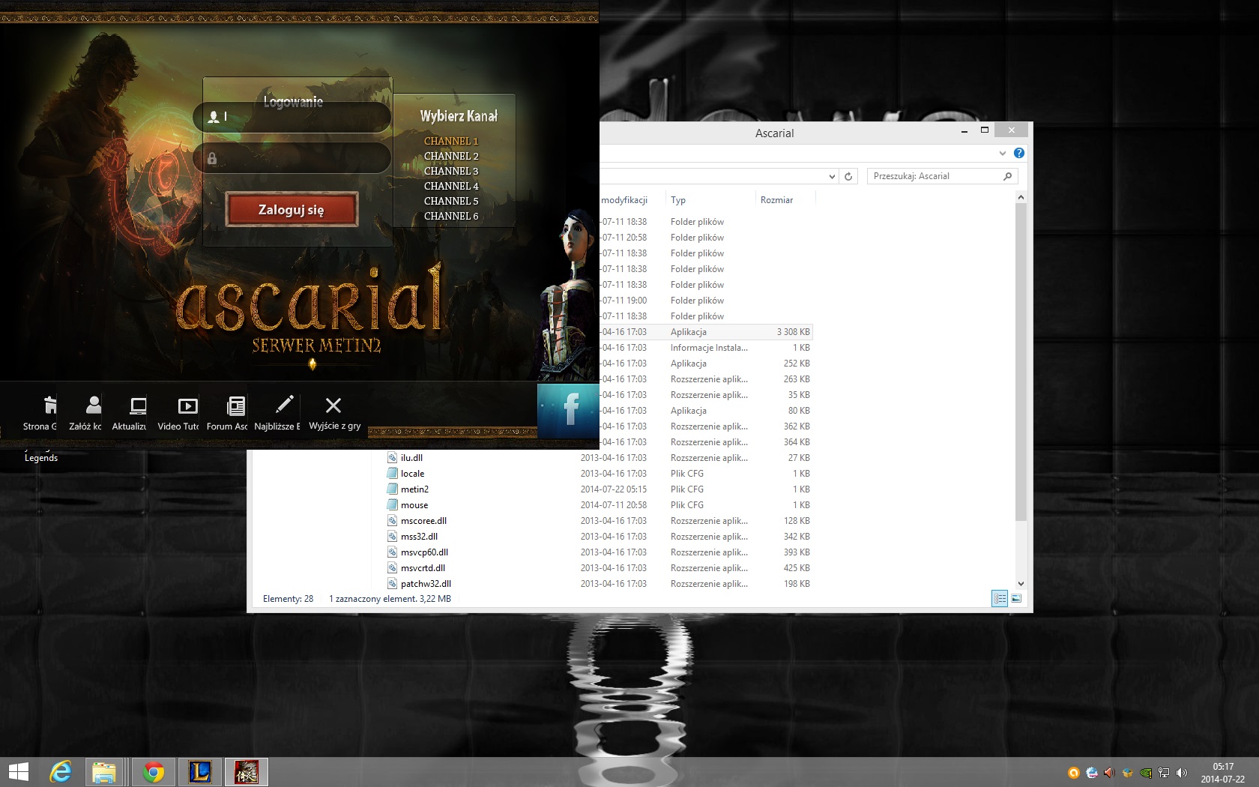Viewport: 1259px width, 787px height.
Task: Open the Forum Ascarial newspaper icon
Action: 236,405
